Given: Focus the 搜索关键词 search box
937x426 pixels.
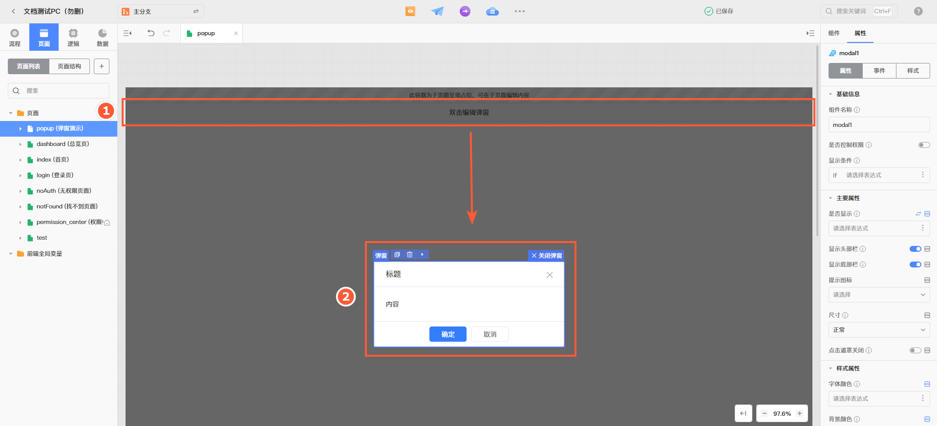Looking at the screenshot, I should 859,11.
